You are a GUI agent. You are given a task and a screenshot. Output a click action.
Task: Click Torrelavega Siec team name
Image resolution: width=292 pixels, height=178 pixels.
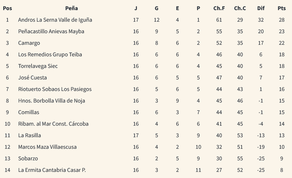tap(38, 66)
